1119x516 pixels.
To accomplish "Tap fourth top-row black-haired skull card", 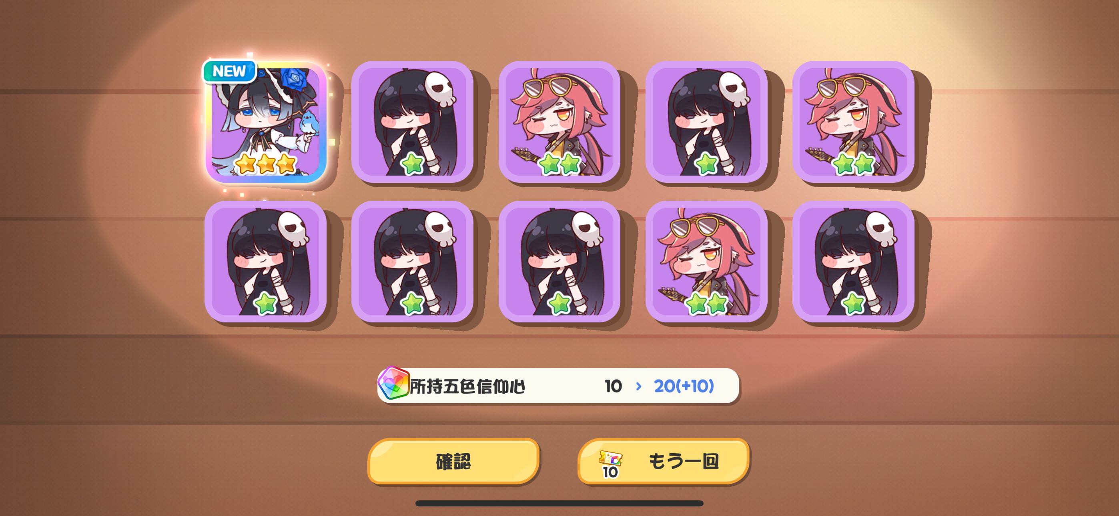I will point(706,122).
